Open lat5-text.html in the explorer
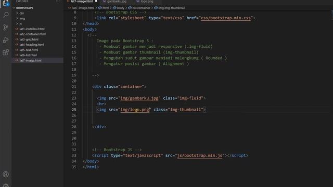The image size is (333, 187). [x=29, y=50]
